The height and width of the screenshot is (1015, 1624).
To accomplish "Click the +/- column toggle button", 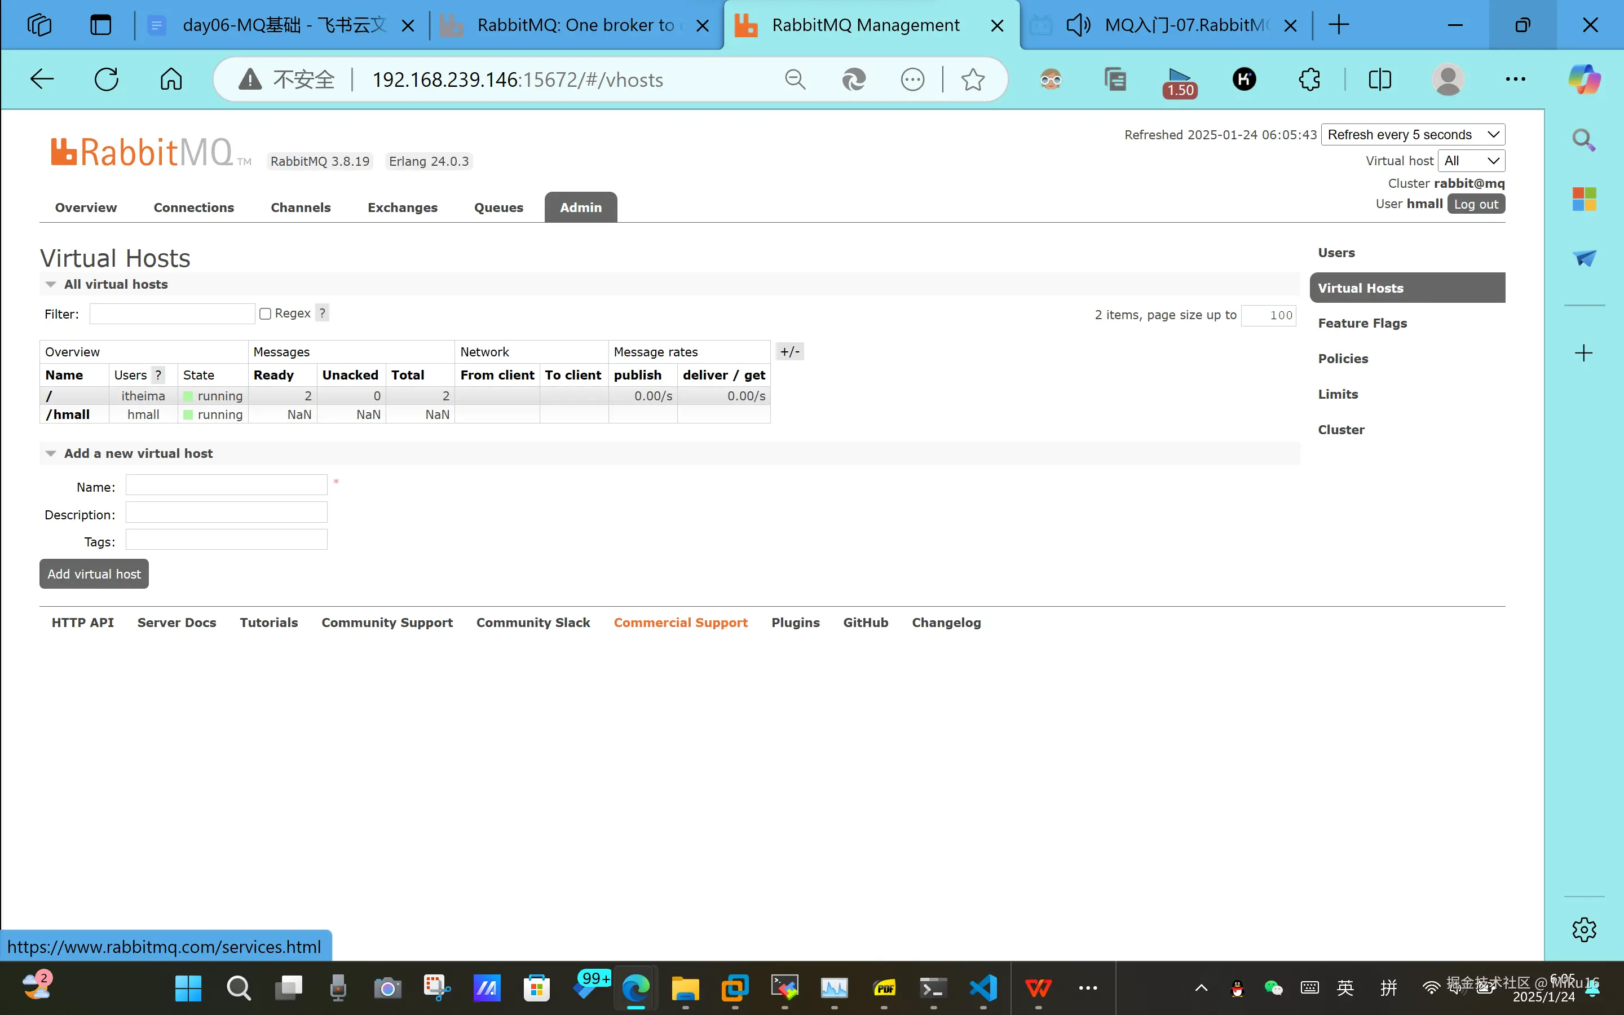I will [790, 351].
